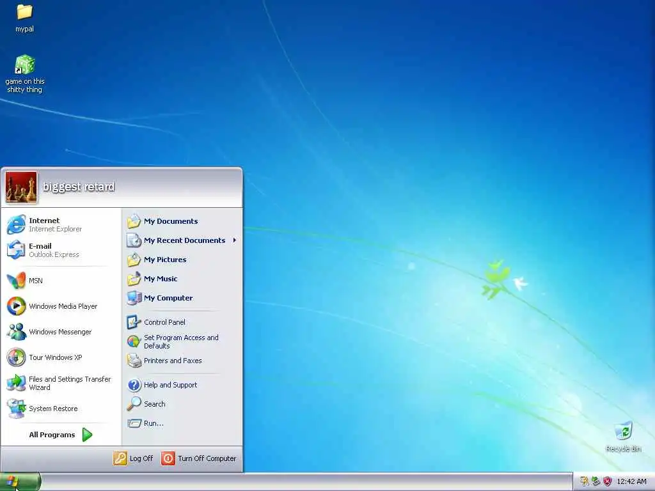Click Turn Off Computer button
The height and width of the screenshot is (491, 655).
[199, 458]
